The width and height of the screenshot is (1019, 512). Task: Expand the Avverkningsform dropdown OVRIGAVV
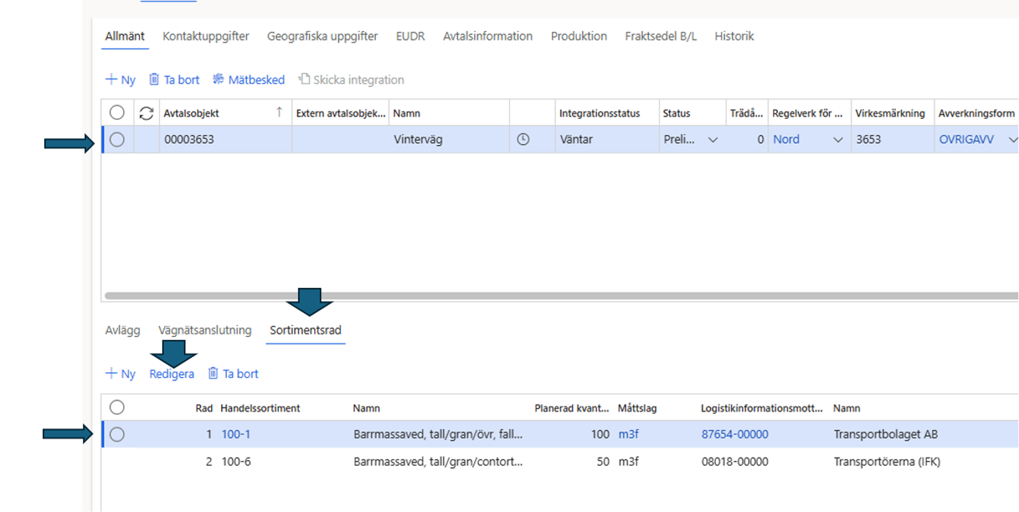[1012, 140]
